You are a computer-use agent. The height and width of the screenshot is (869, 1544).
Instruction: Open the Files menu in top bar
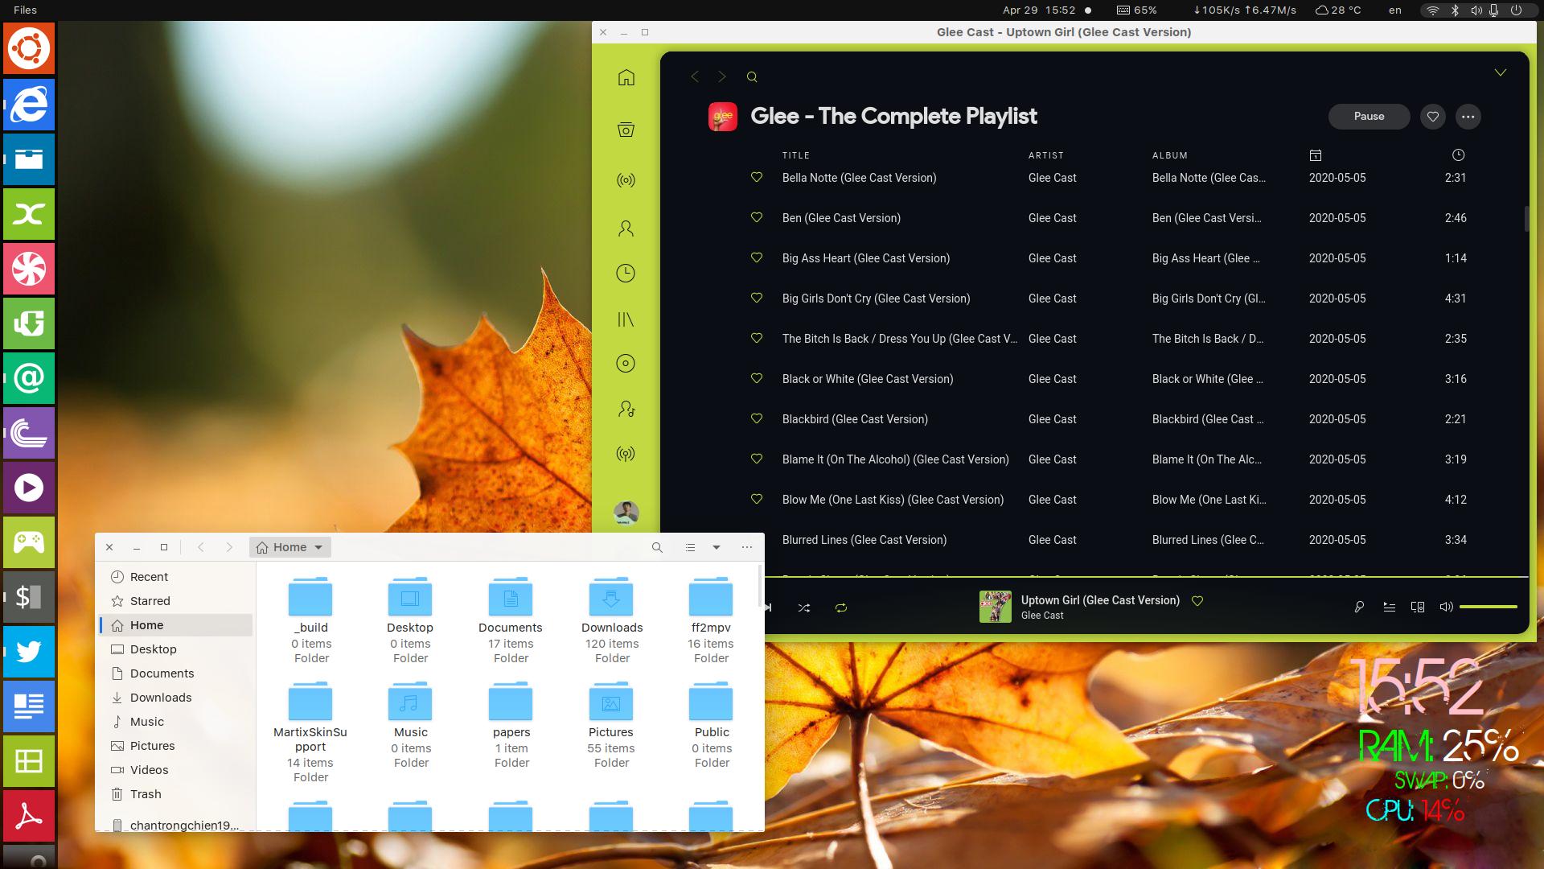25,10
